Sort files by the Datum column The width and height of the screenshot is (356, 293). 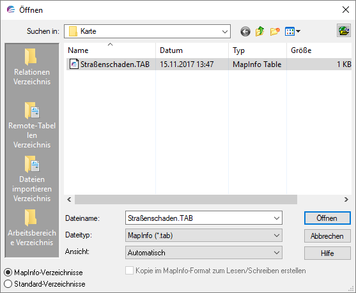click(192, 50)
